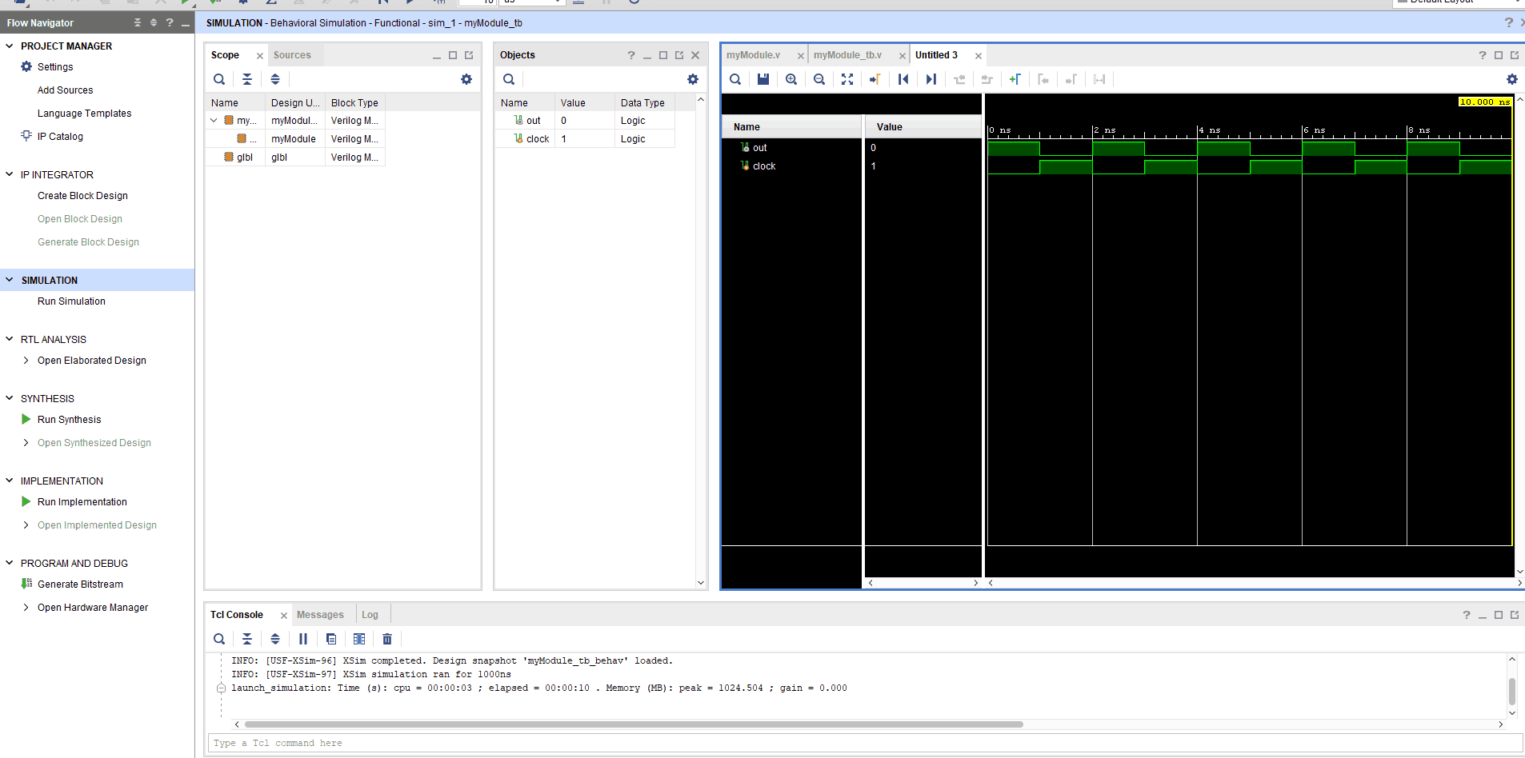
Task: Collapse the SIMULATION section in Flow Navigator
Action: tap(10, 280)
